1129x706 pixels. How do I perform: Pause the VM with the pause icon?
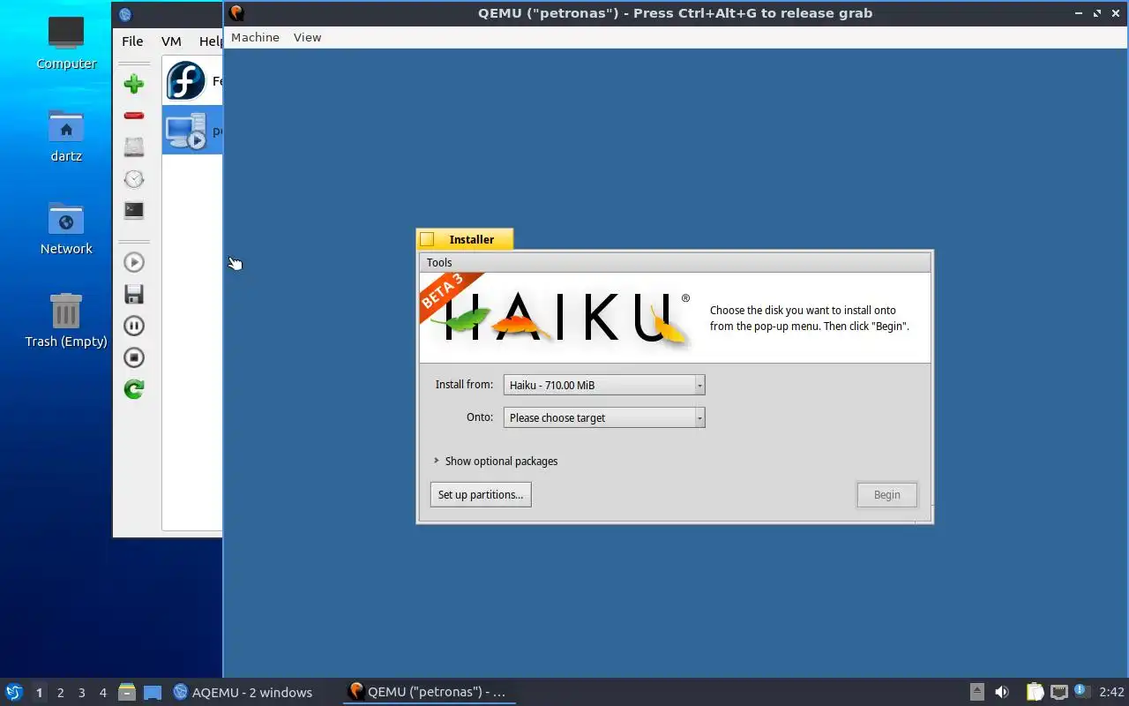coord(134,326)
